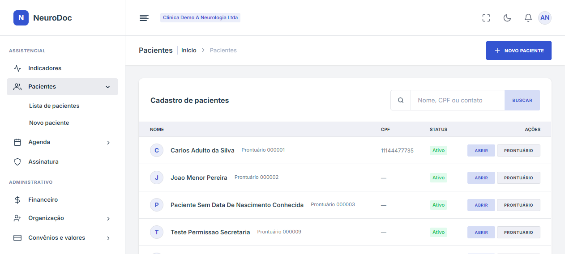Click Prontuário 000009 label

tap(279, 232)
